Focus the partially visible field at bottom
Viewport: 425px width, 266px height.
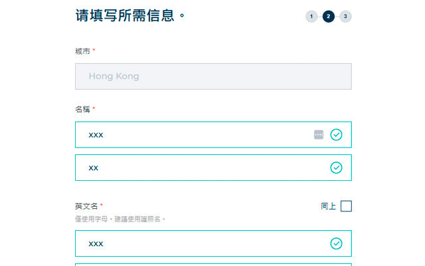point(213,265)
